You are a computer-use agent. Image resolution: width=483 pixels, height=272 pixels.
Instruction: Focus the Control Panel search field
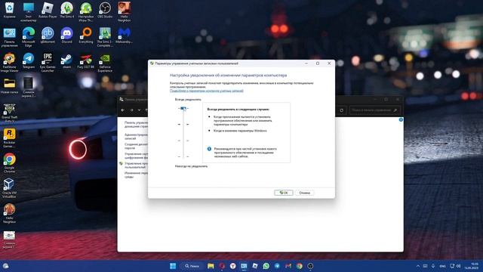(374, 110)
